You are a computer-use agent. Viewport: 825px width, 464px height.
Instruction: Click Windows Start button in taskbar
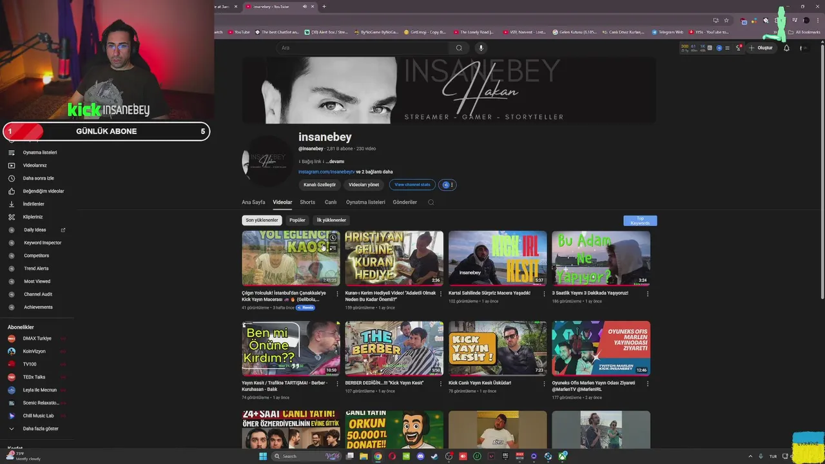point(263,456)
